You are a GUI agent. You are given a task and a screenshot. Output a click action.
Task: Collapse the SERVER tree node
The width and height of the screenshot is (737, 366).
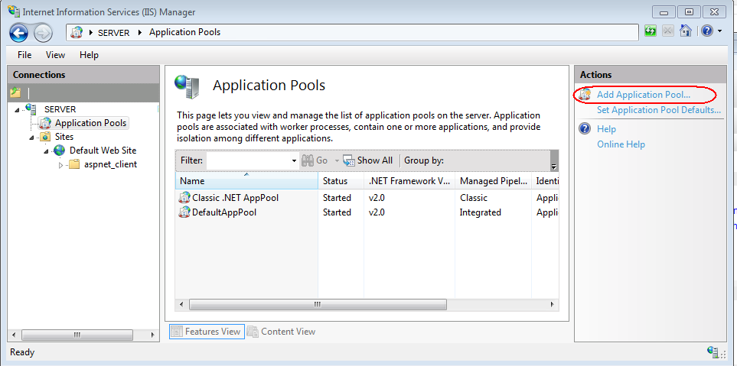pyautogui.click(x=17, y=109)
